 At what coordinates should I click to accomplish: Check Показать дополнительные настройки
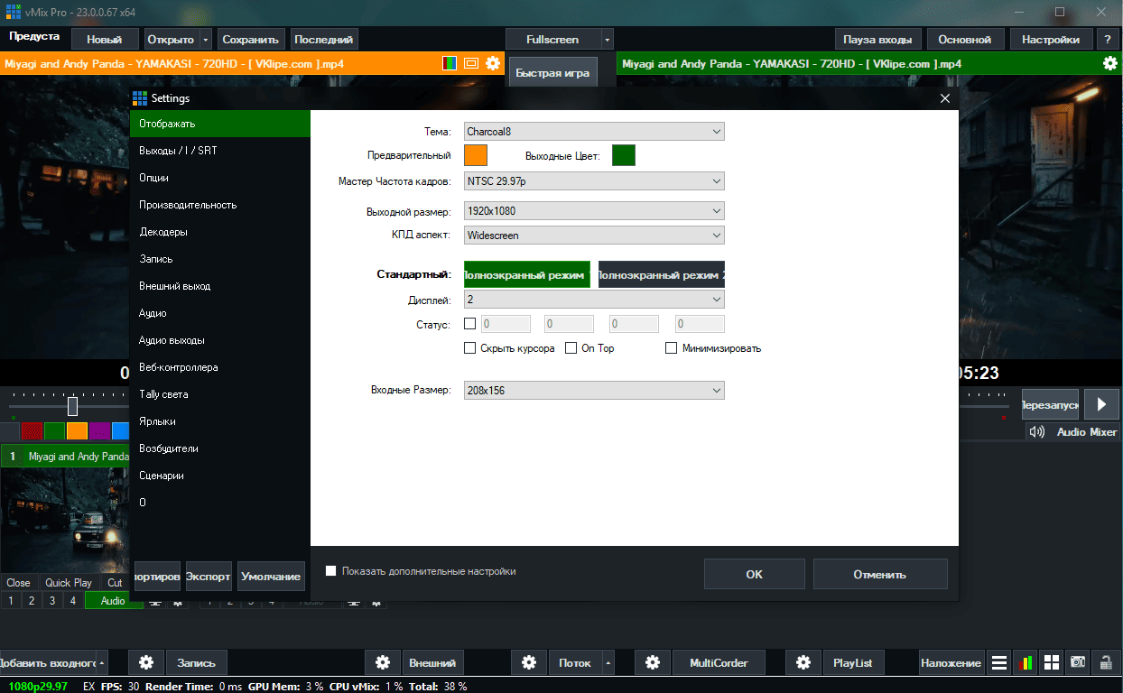coord(331,571)
